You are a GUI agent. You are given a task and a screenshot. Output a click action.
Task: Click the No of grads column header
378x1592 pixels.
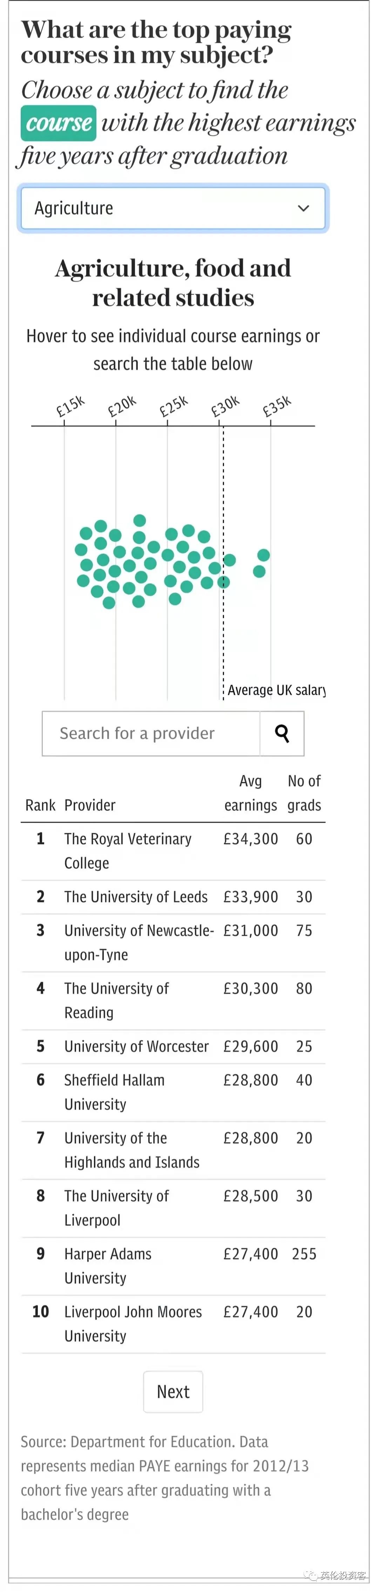304,793
